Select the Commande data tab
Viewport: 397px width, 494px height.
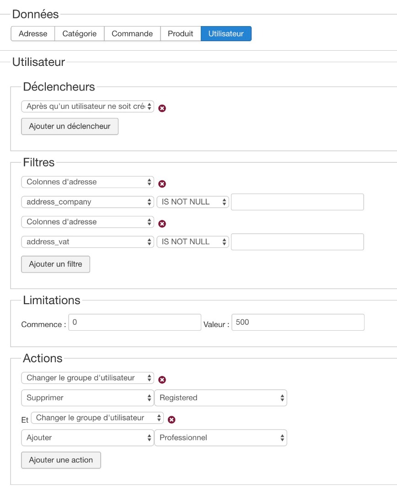132,34
